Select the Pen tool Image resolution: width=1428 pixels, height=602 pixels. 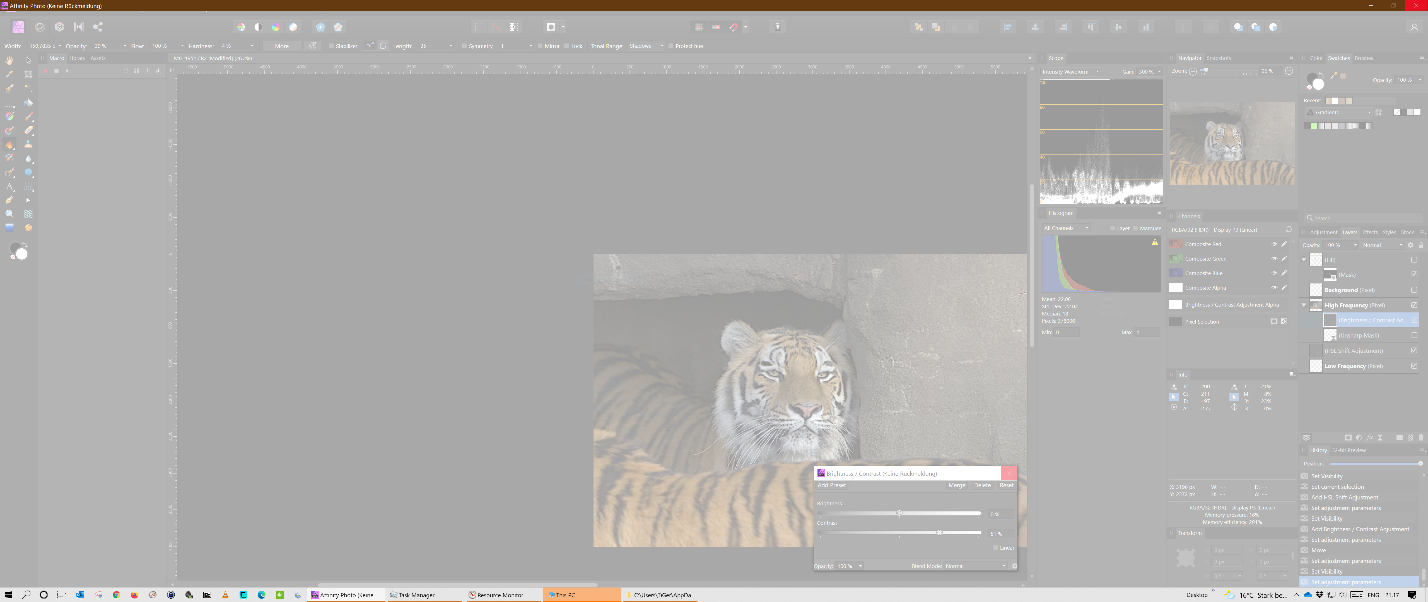click(x=9, y=200)
